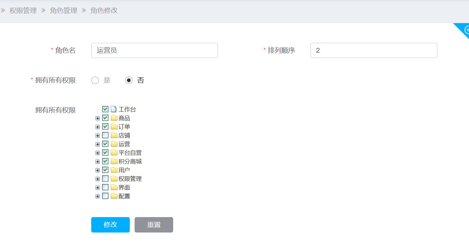Select the 权限管理 tree label

tap(130, 179)
